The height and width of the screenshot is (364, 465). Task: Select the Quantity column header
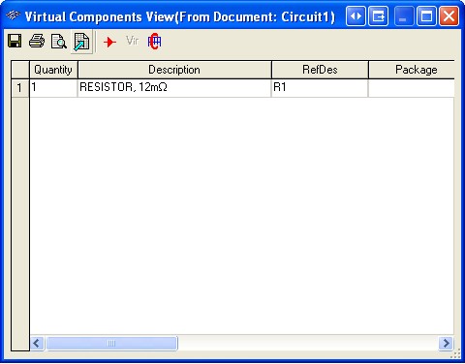click(x=53, y=70)
